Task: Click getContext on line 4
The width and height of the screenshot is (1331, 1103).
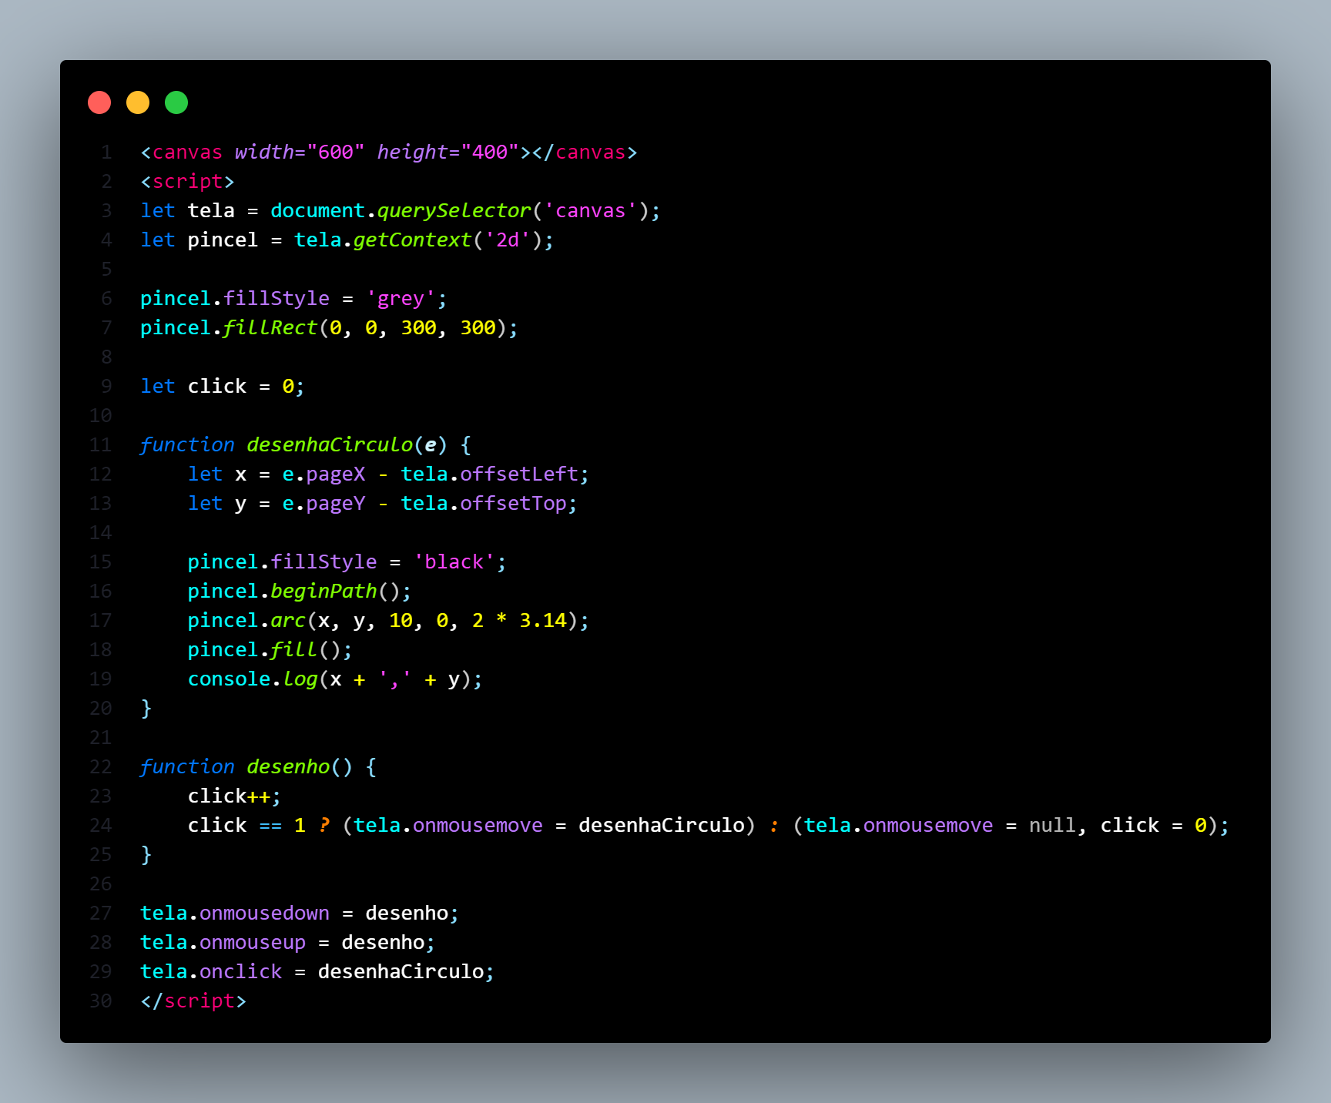Action: (412, 240)
